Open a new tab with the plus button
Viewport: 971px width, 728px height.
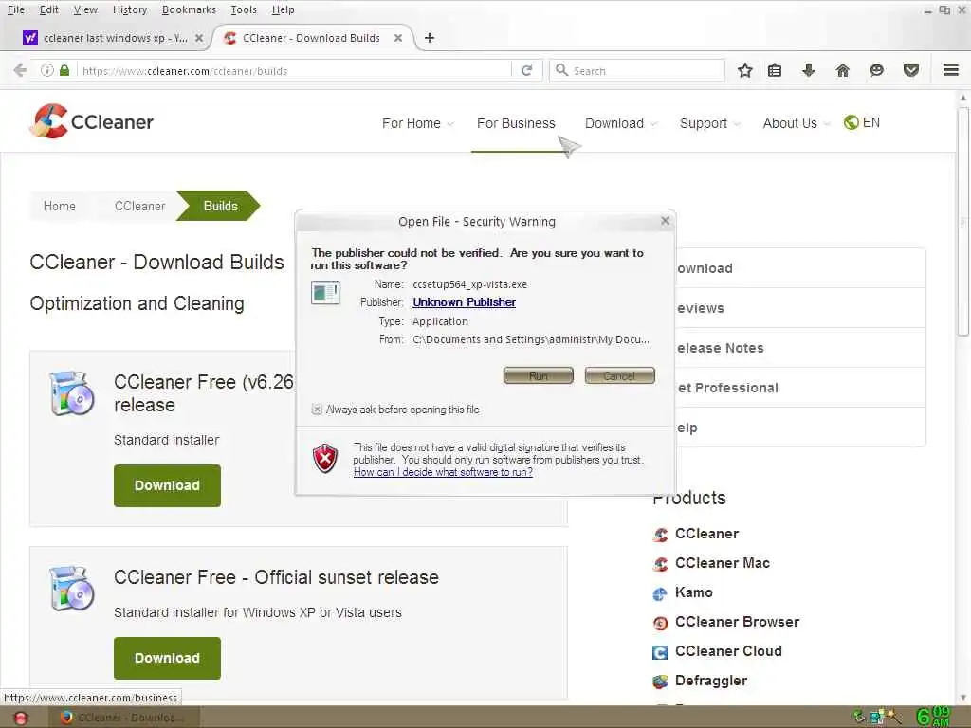(430, 38)
